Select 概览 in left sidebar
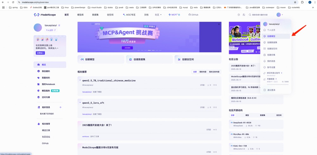This screenshot has height=155, width=317. coord(50,65)
